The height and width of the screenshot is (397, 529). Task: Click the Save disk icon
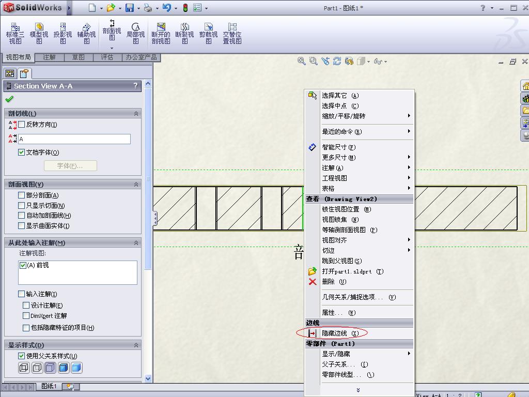point(130,7)
